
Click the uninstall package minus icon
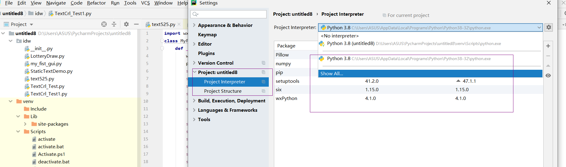click(x=548, y=56)
